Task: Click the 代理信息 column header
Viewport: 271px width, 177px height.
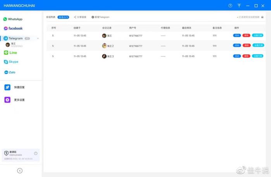Action: pyautogui.click(x=165, y=28)
